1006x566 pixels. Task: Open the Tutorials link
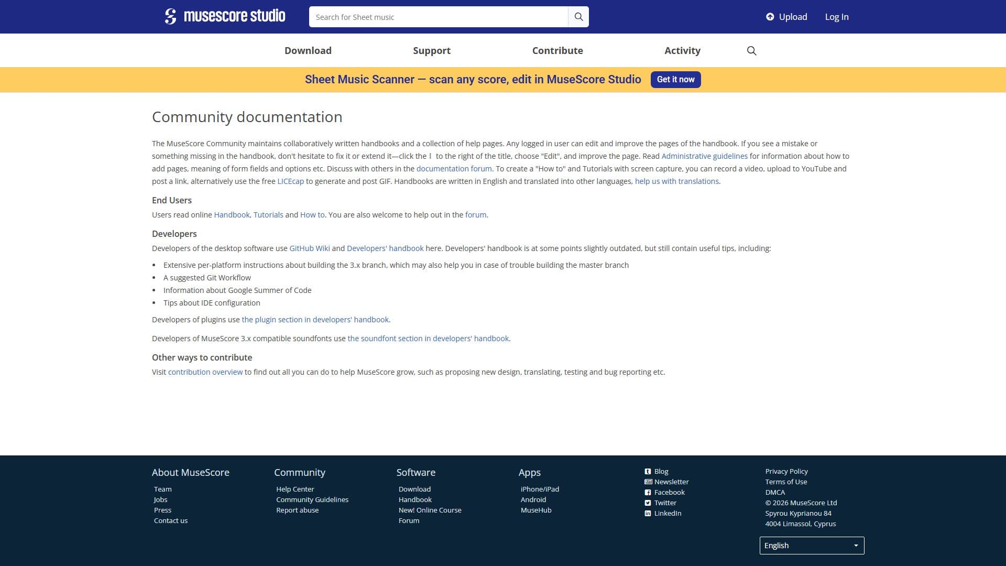[x=268, y=215]
